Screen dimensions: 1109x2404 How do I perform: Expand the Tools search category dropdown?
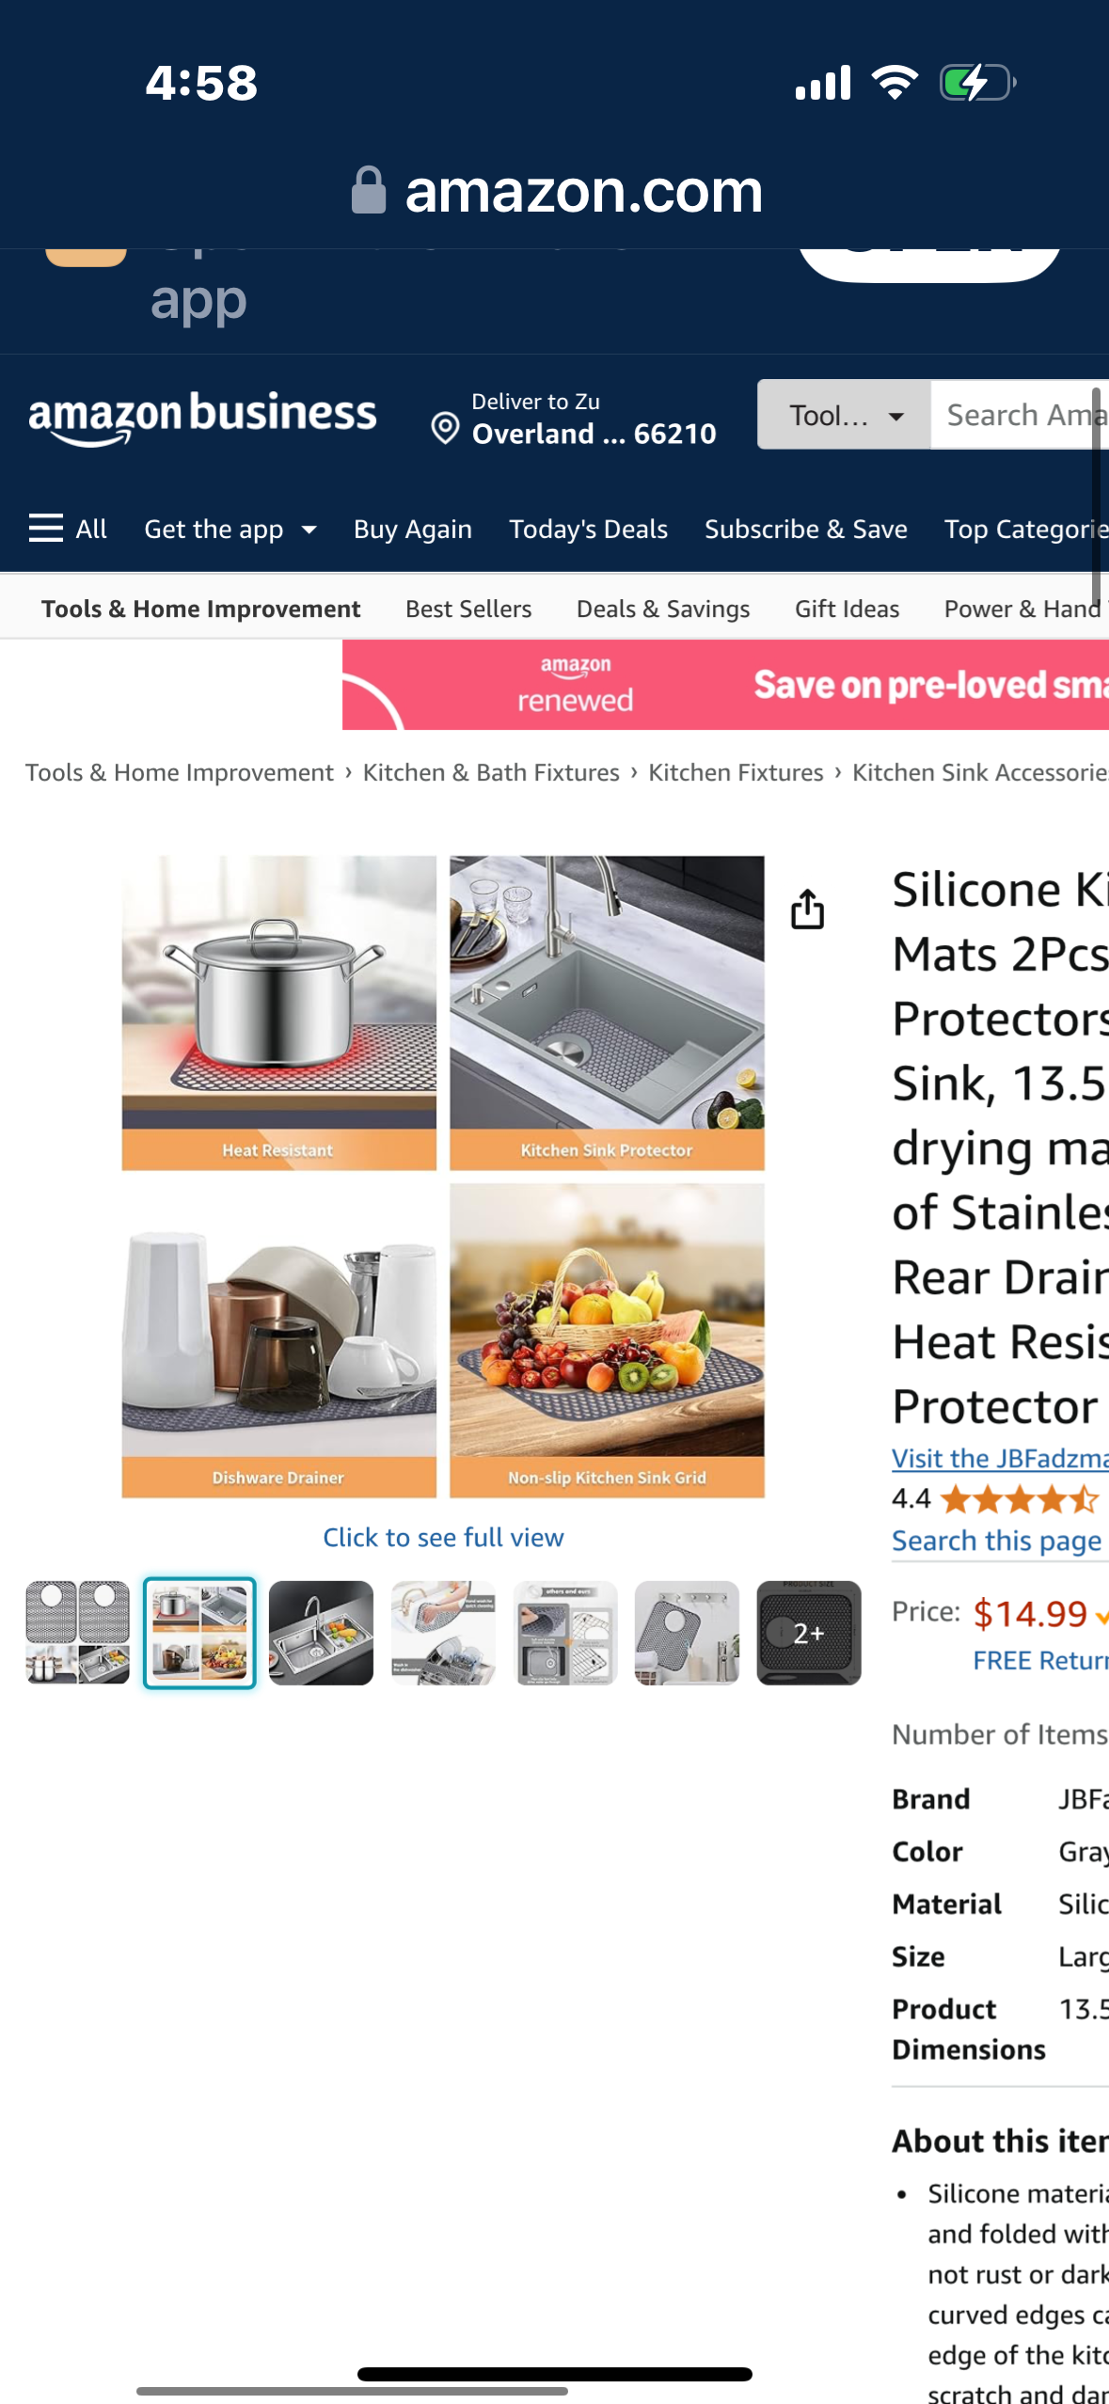tap(844, 415)
